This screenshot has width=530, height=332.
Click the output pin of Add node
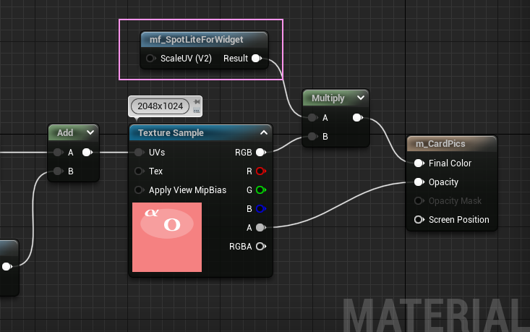tap(87, 153)
